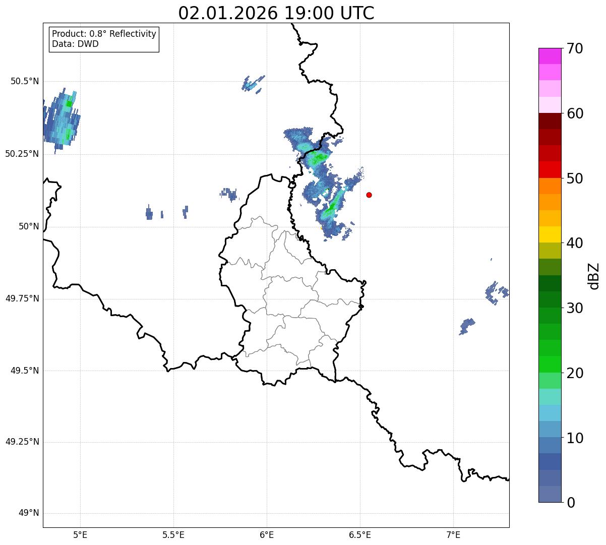Click the red station marker dot
Image resolution: width=606 pixels, height=545 pixels.
coord(369,195)
